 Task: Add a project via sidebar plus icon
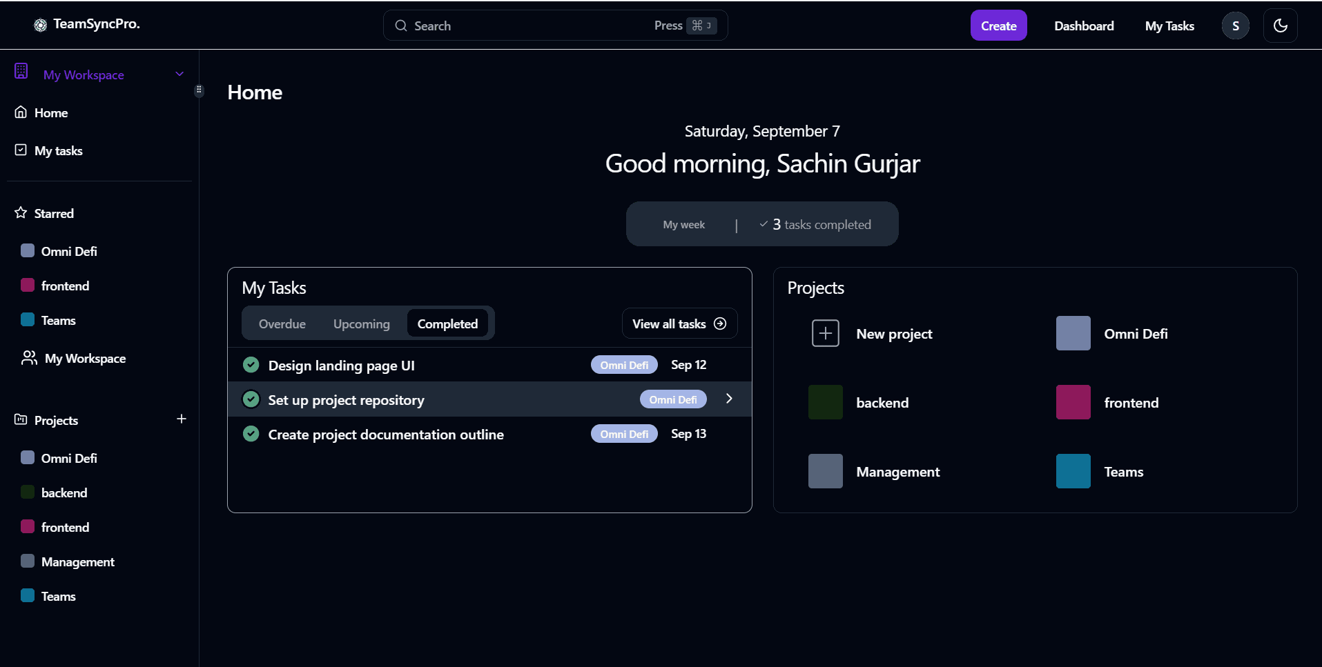click(182, 419)
